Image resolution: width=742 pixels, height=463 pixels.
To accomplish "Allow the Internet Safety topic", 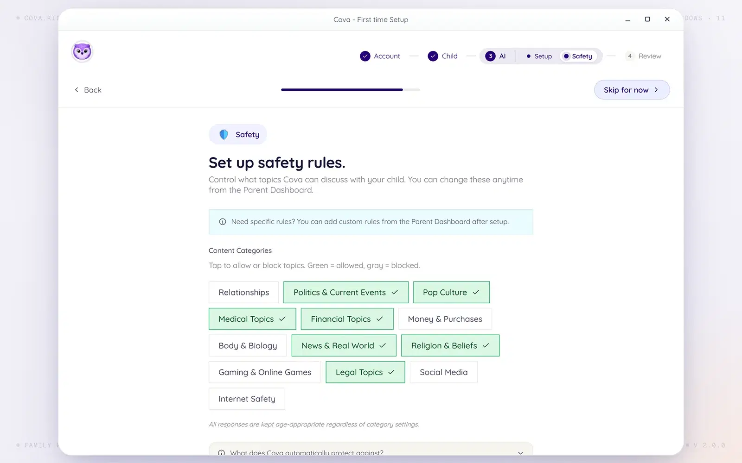I will coord(247,399).
